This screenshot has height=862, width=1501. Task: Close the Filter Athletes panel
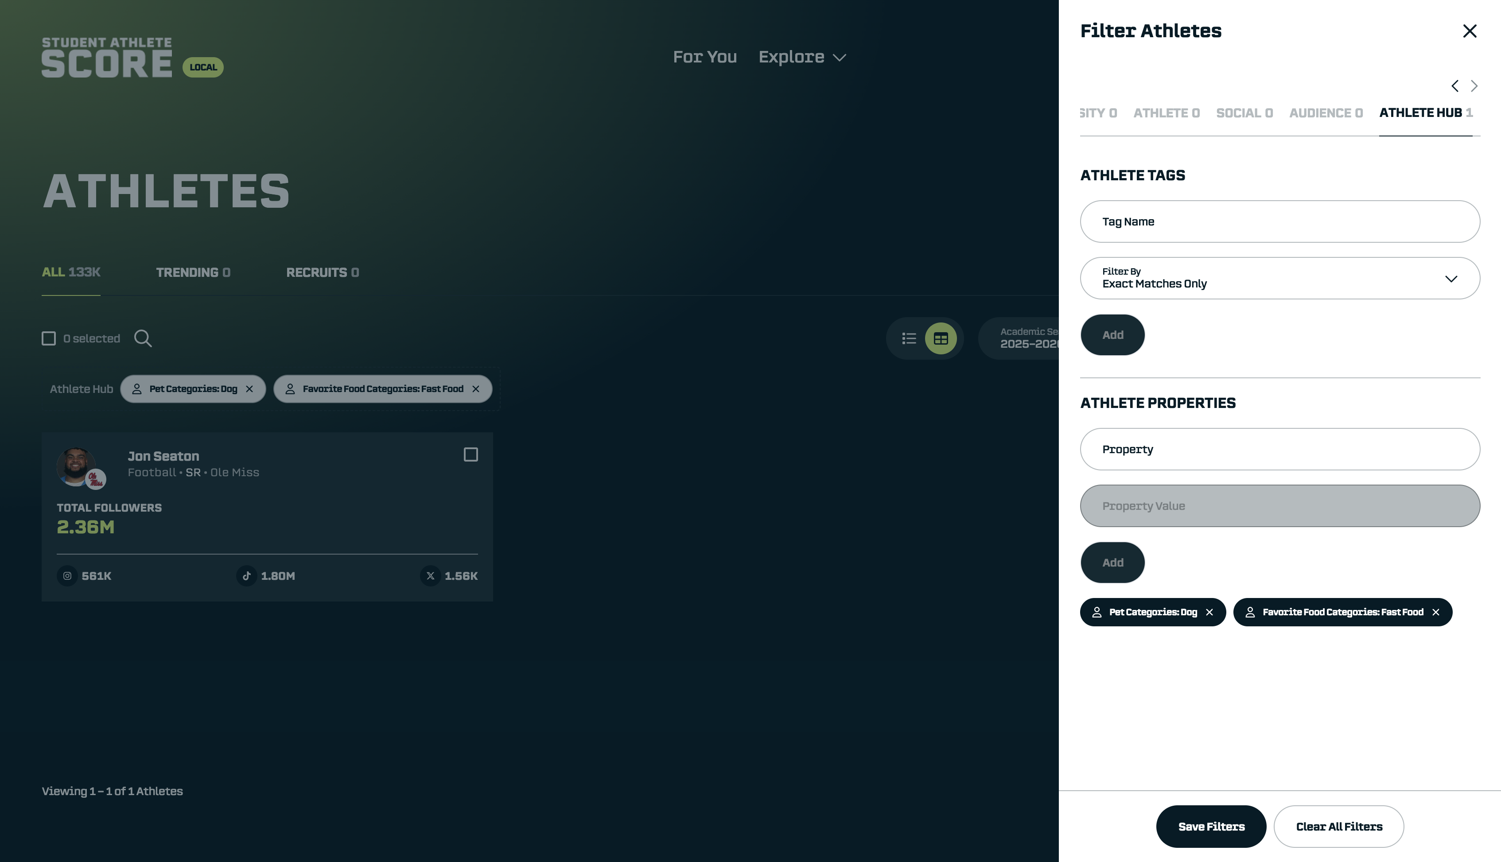pyautogui.click(x=1469, y=31)
